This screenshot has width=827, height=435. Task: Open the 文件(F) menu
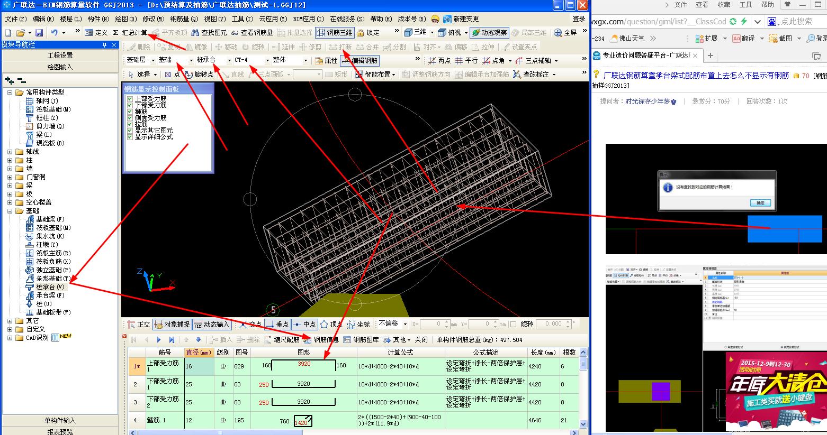[x=15, y=18]
